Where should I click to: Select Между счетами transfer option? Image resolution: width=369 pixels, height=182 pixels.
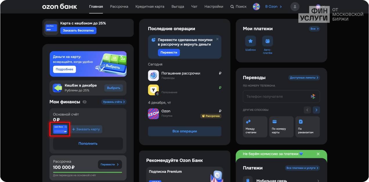(255, 127)
